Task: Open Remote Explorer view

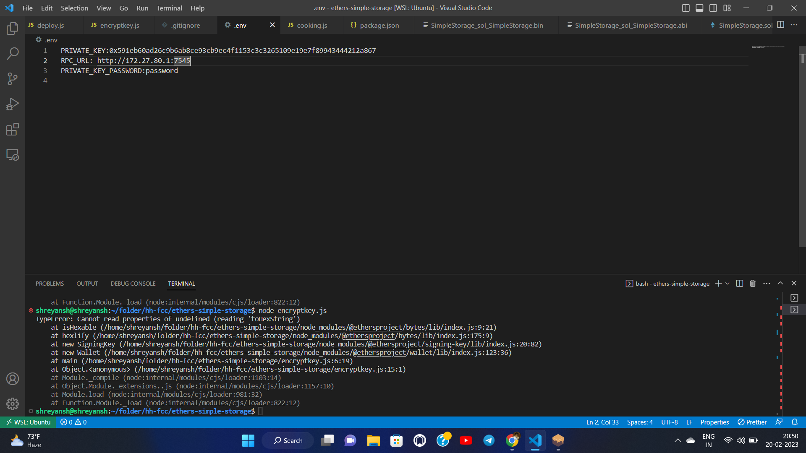Action: pos(13,155)
